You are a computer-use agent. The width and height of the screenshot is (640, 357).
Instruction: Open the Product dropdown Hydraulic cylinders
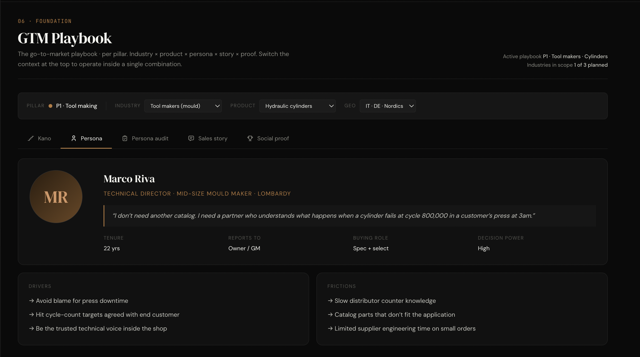(x=298, y=106)
